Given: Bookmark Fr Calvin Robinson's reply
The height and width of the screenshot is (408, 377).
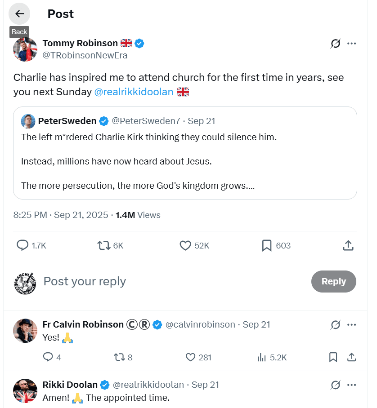Looking at the screenshot, I should (333, 357).
